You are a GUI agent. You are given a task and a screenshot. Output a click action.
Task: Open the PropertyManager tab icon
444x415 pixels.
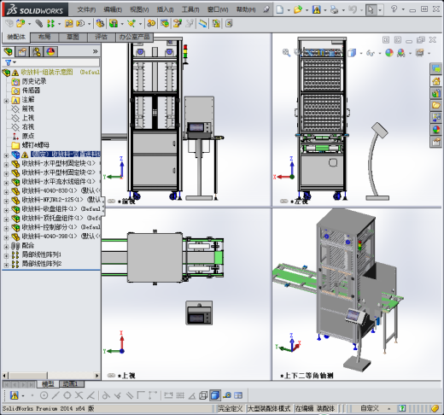click(x=22, y=52)
